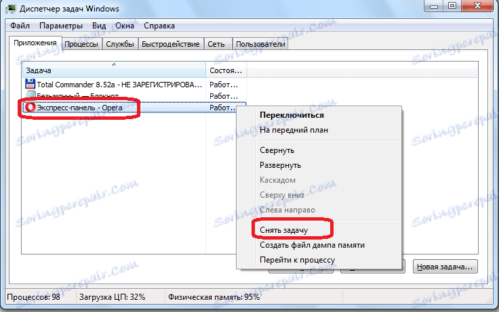499x312 pixels.
Task: Select the Total Commander 8.52a task row
Action: [x=134, y=85]
